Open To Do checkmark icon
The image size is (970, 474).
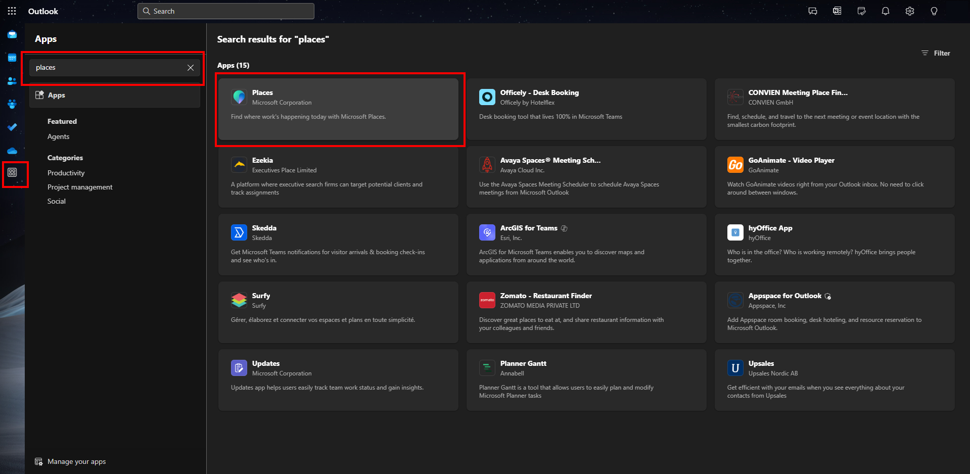(x=12, y=127)
